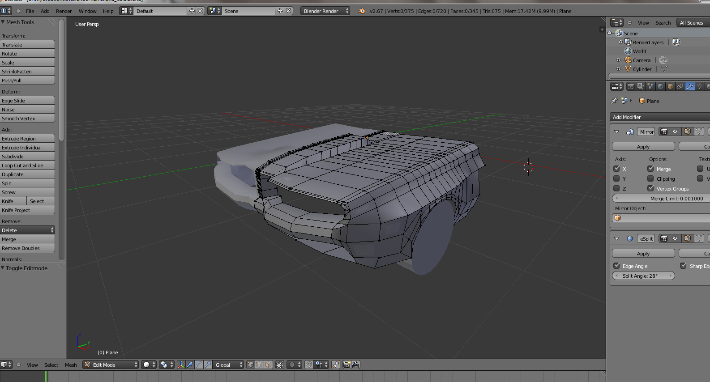This screenshot has width=710, height=382.
Task: Click the Remove Doubles button
Action: pos(27,248)
